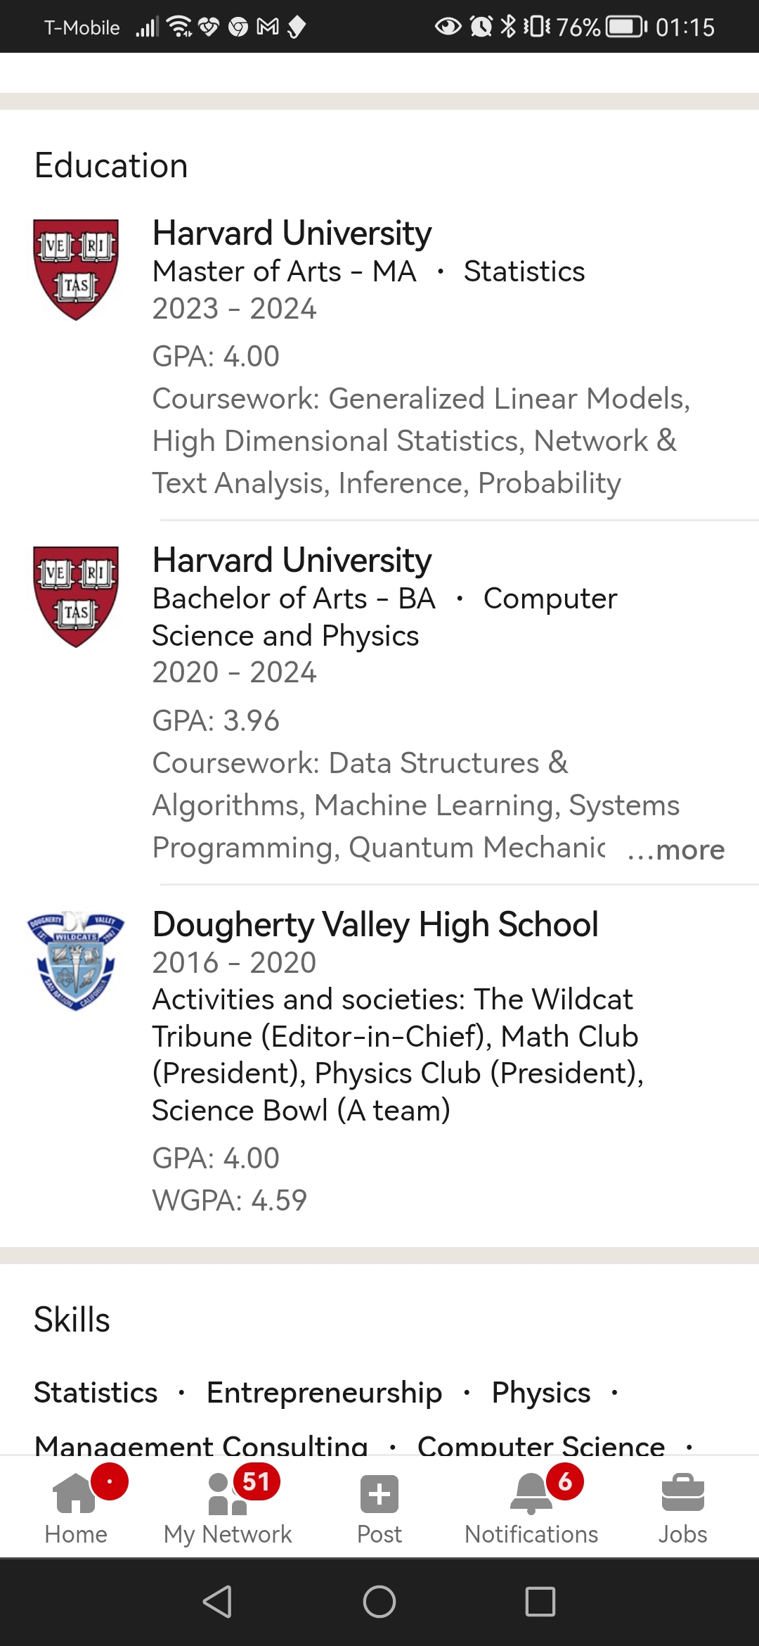This screenshot has height=1646, width=759.
Task: Tap Dougherty Valley High School logo
Action: coord(76,961)
